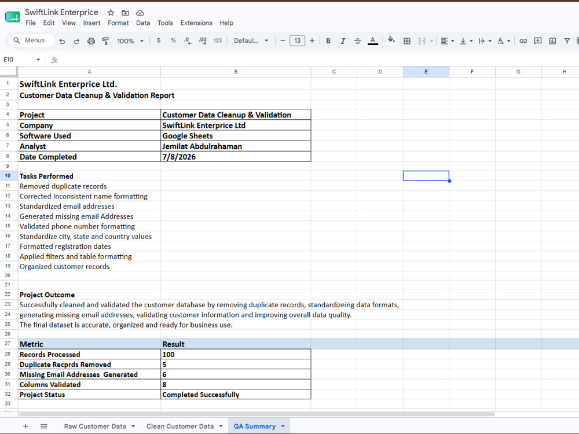
Task: Open the font family Default dropdown
Action: click(251, 41)
